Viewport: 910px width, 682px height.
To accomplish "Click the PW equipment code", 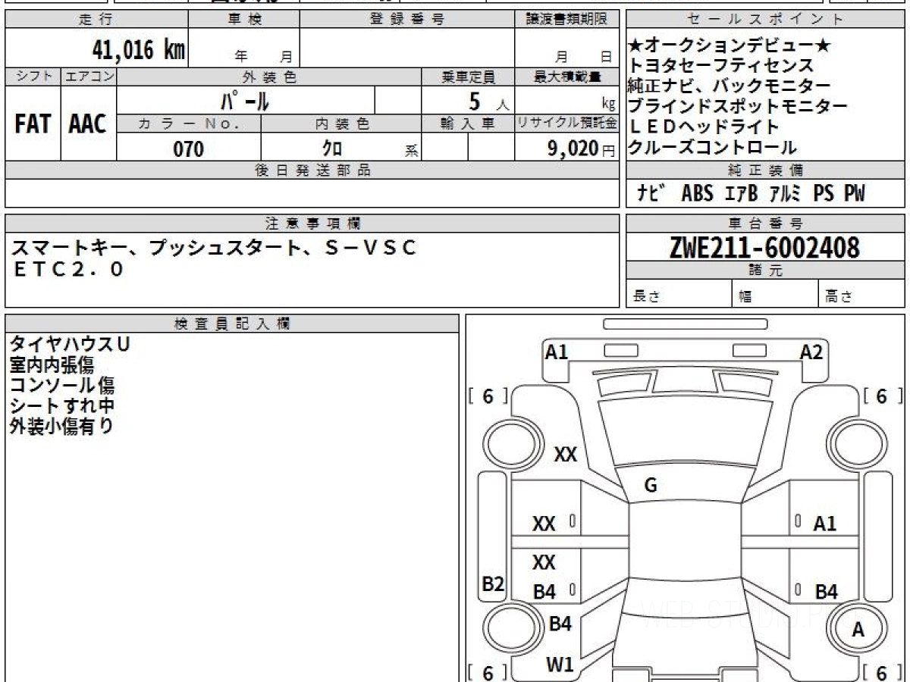I will pos(855,194).
